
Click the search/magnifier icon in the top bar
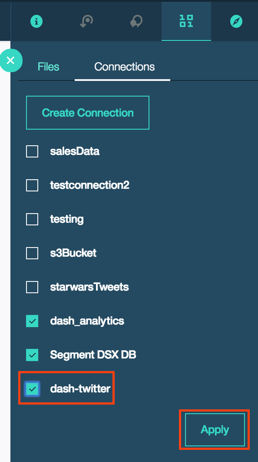(86, 21)
